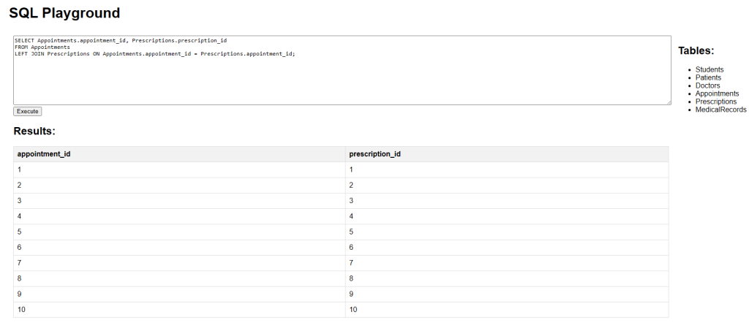Click the Tables heading
The image size is (749, 336).
[696, 50]
